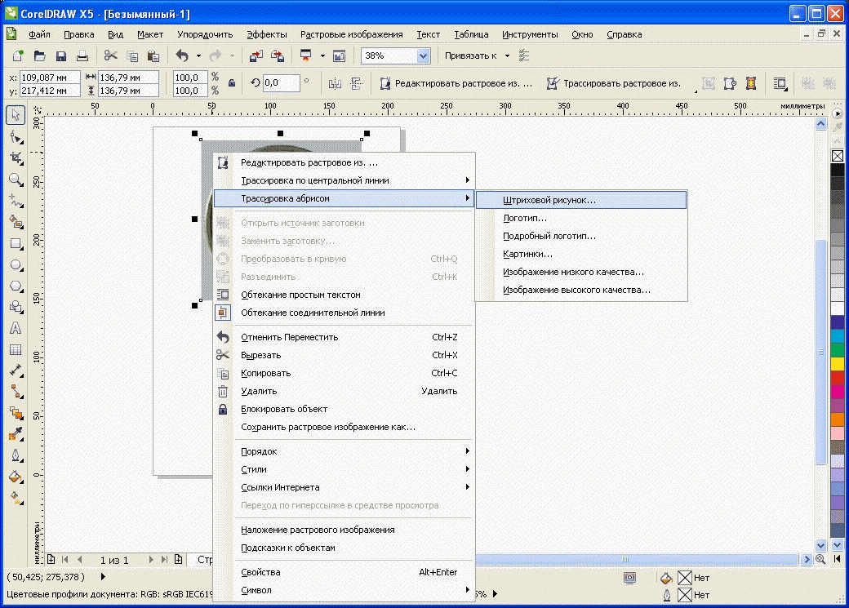Open the application launcher dropdown arrow

coord(322,55)
